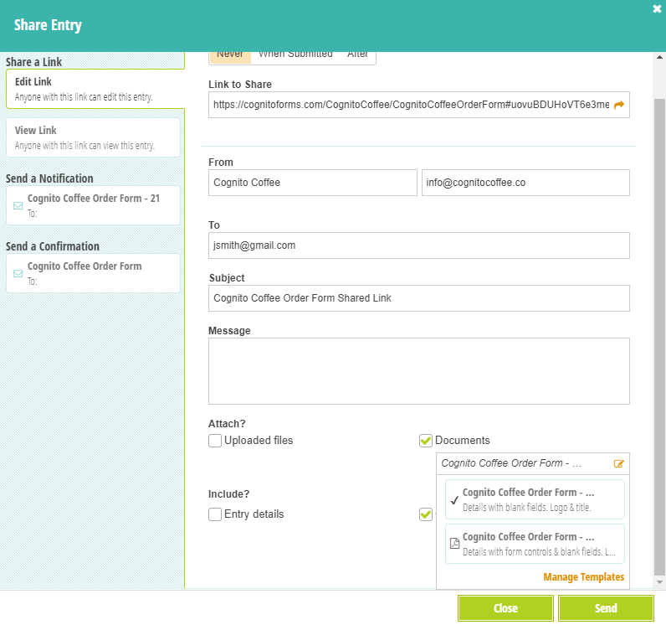This screenshot has height=625, width=666.
Task: Click the 'Share Entry' dialog title
Action: tap(48, 25)
